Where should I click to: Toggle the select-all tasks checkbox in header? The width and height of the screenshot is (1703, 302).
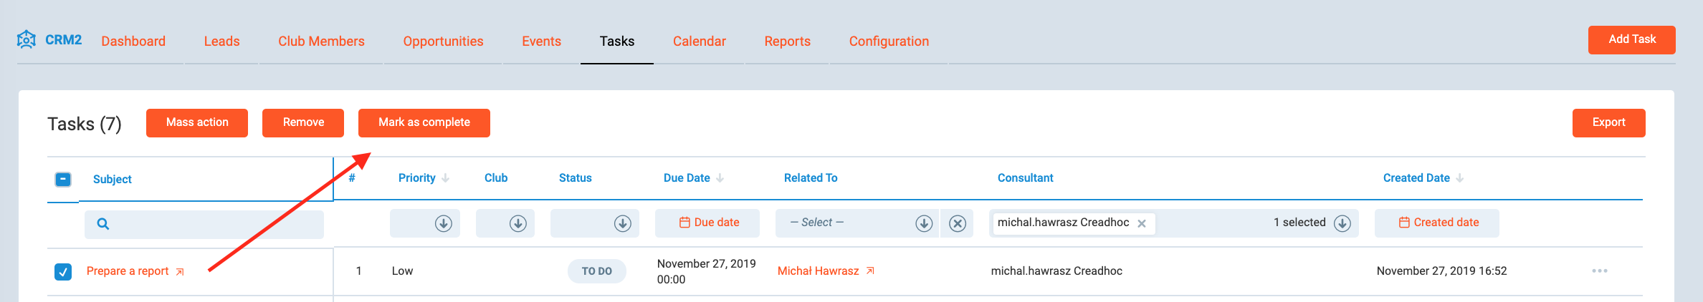coord(63,179)
